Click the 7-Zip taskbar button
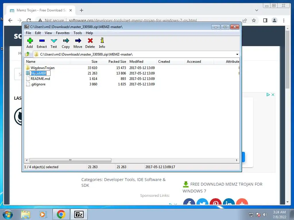The image size is (294, 220). 79,214
